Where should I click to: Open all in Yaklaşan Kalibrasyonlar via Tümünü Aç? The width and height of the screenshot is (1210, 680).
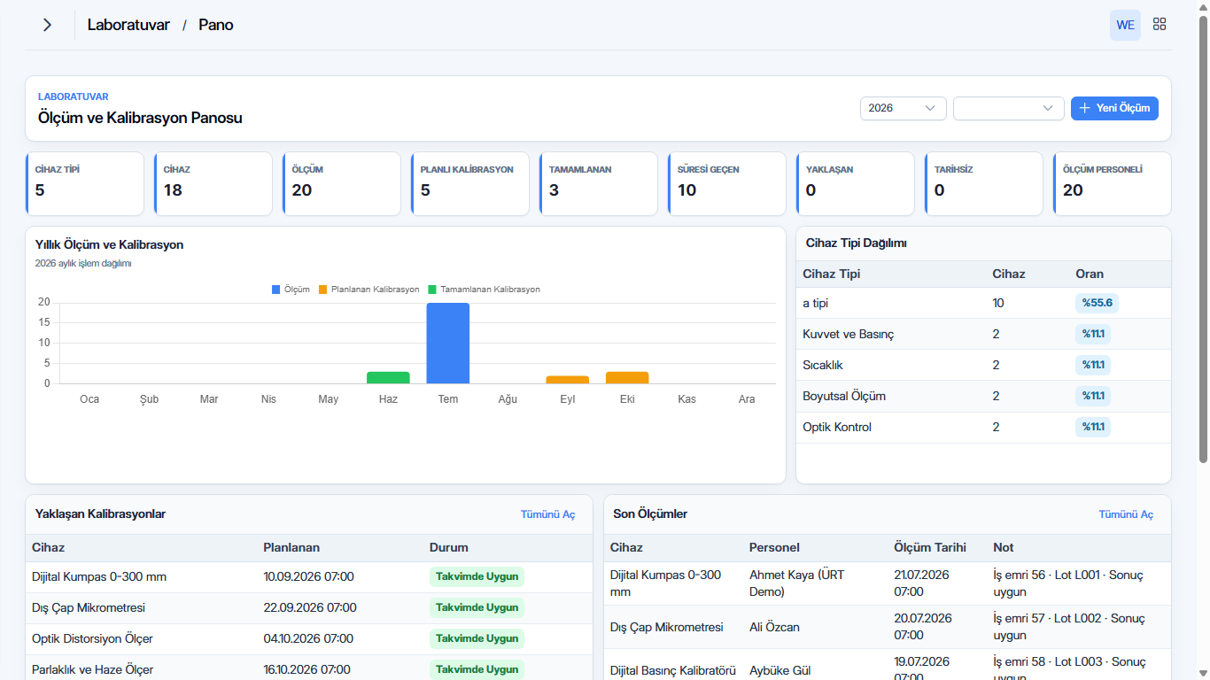pyautogui.click(x=547, y=514)
